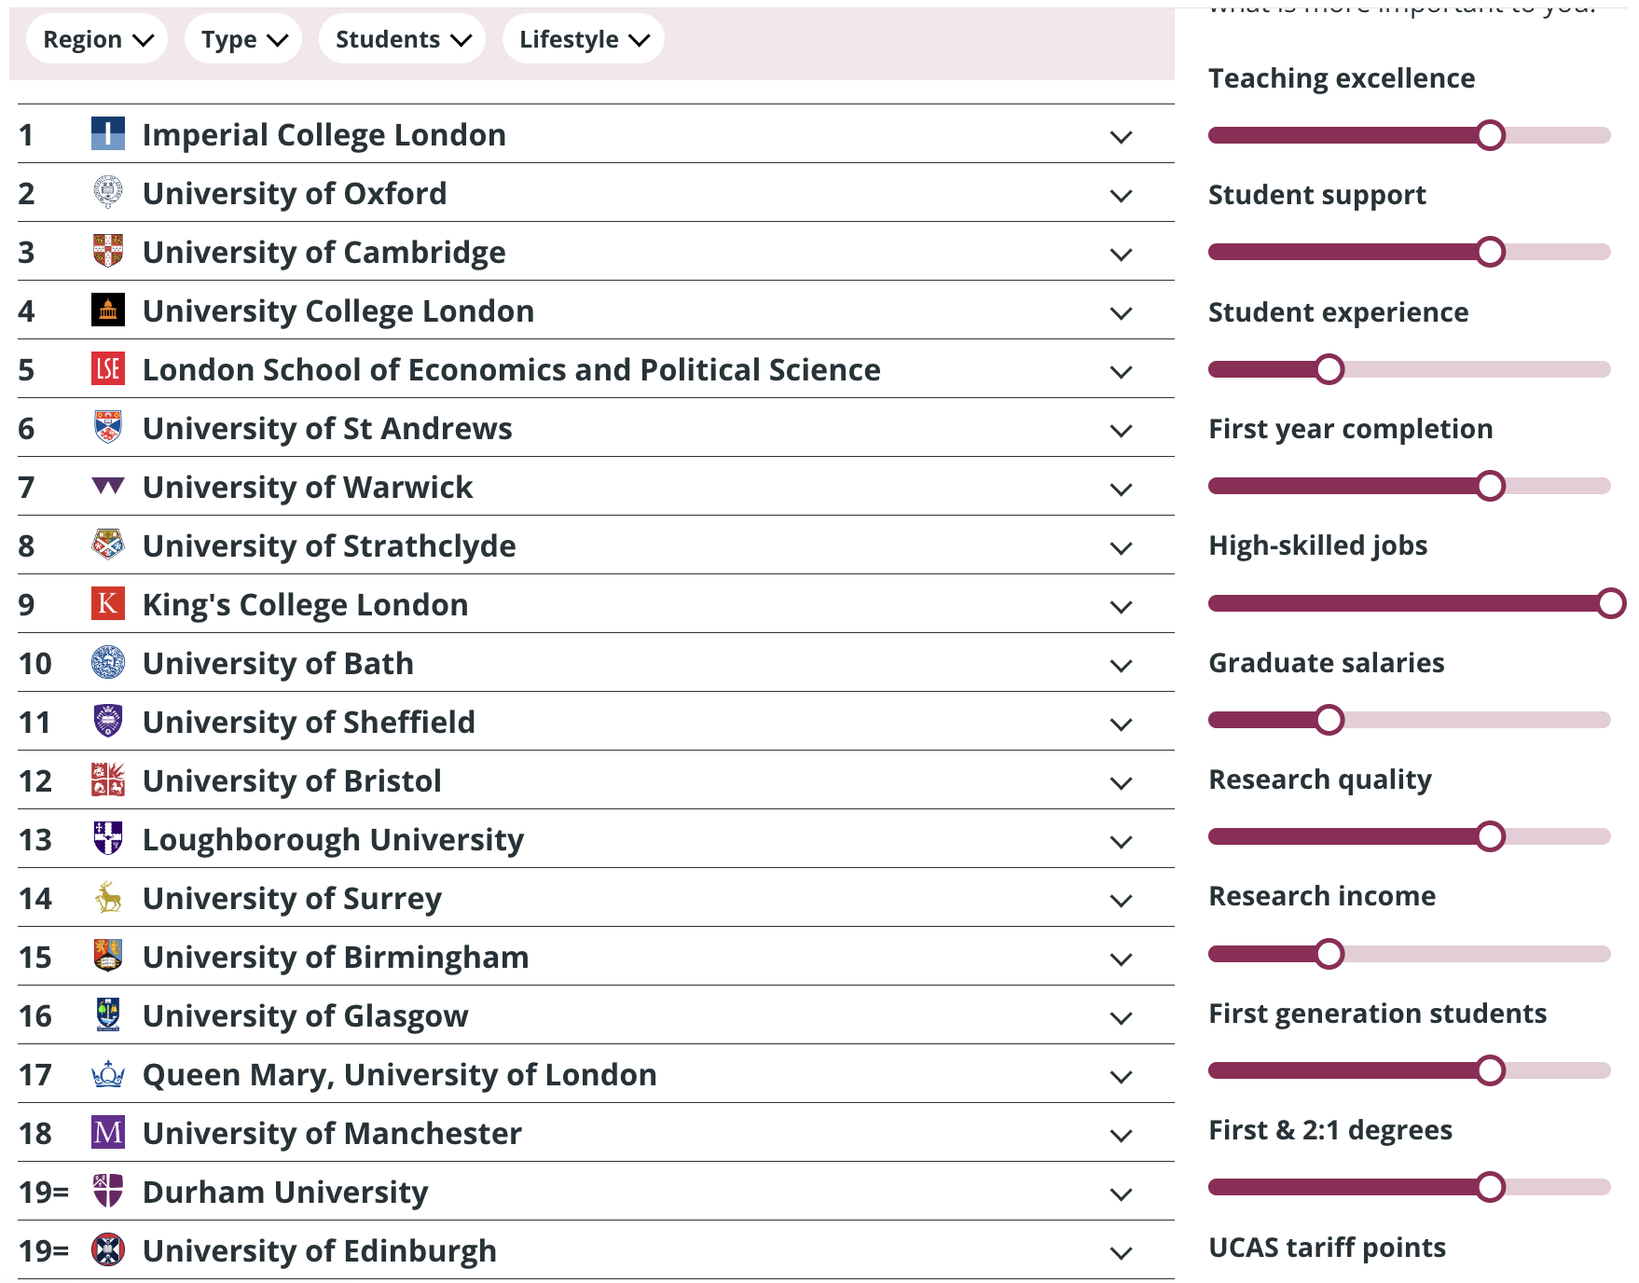Click the University of Surrey stag logo

tap(108, 898)
